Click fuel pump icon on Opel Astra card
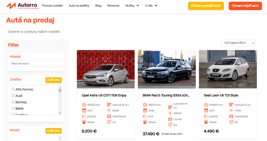This screenshot has width=267, height=141. coord(84,122)
